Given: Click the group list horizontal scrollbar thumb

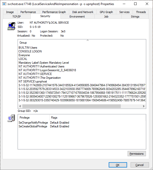Looking at the screenshot, I should pos(69,106).
